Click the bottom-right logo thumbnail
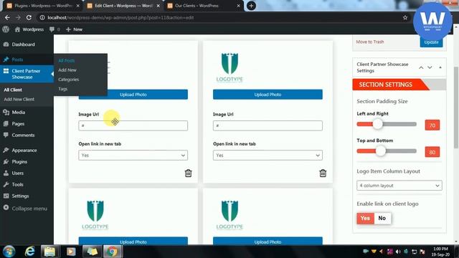Screen dimensions: 459x258 click(229, 215)
